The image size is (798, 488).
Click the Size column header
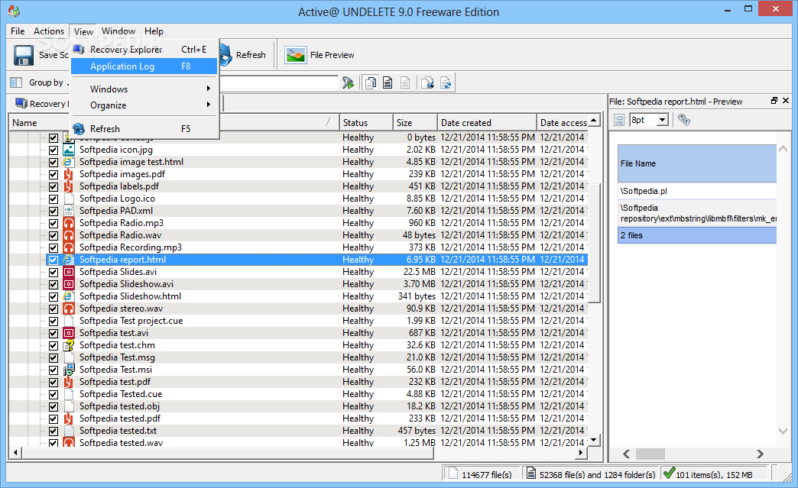pyautogui.click(x=415, y=122)
